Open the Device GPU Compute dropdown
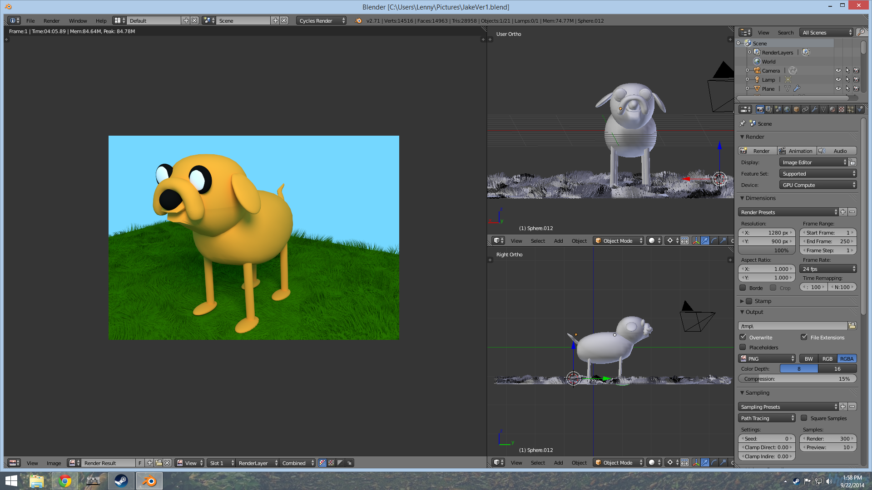This screenshot has height=490, width=872. 818,185
